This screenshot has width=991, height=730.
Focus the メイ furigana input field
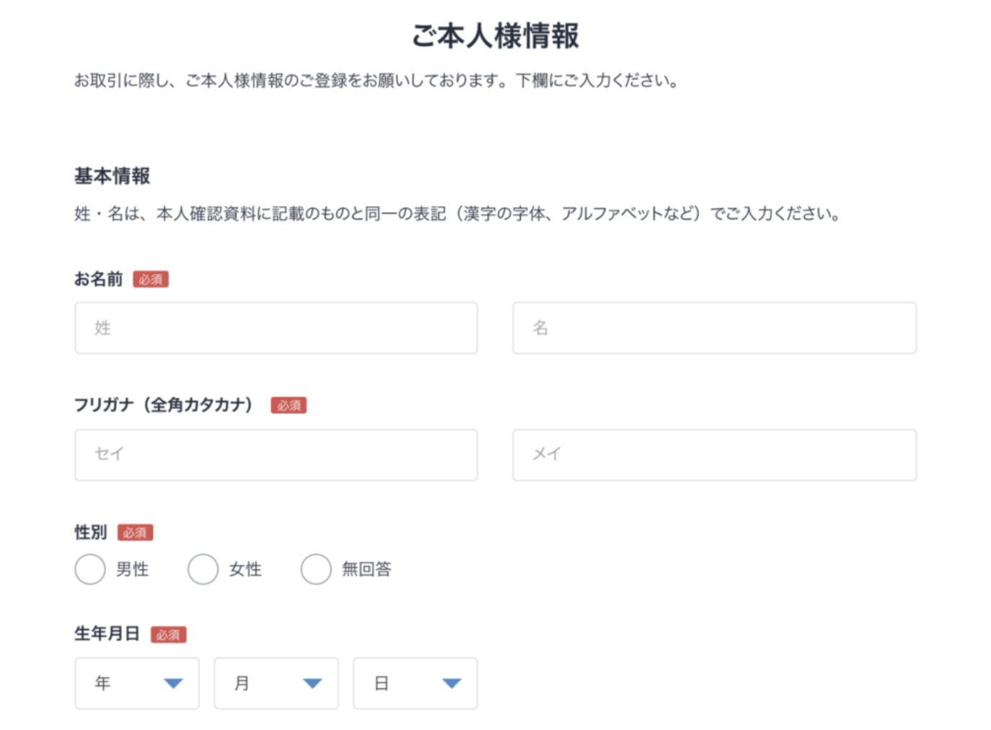coord(714,455)
